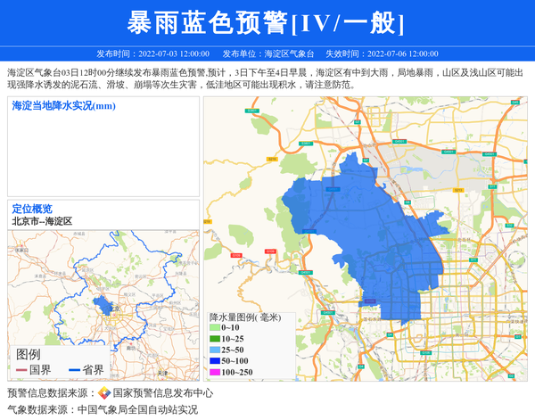Select the 0~10 light green legend swatch
This screenshot has height=420, width=535.
point(215,327)
